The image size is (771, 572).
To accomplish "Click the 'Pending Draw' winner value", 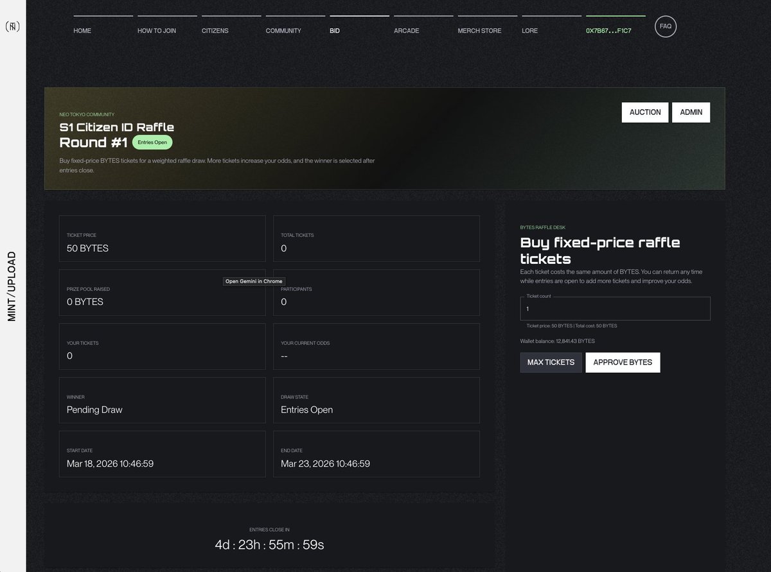I will click(94, 410).
